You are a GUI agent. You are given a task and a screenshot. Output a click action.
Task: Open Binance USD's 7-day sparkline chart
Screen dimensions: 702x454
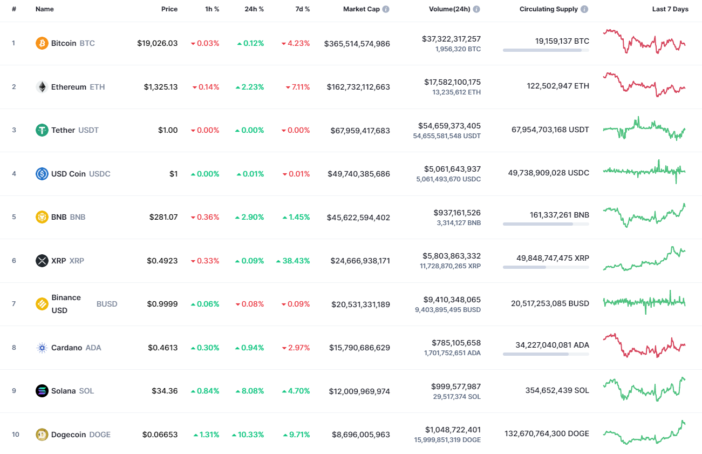[x=644, y=302]
